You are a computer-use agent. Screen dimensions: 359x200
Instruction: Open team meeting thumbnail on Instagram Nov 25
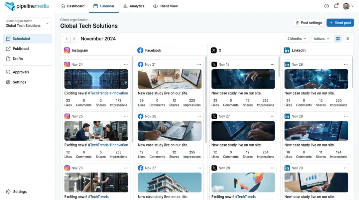96,131
